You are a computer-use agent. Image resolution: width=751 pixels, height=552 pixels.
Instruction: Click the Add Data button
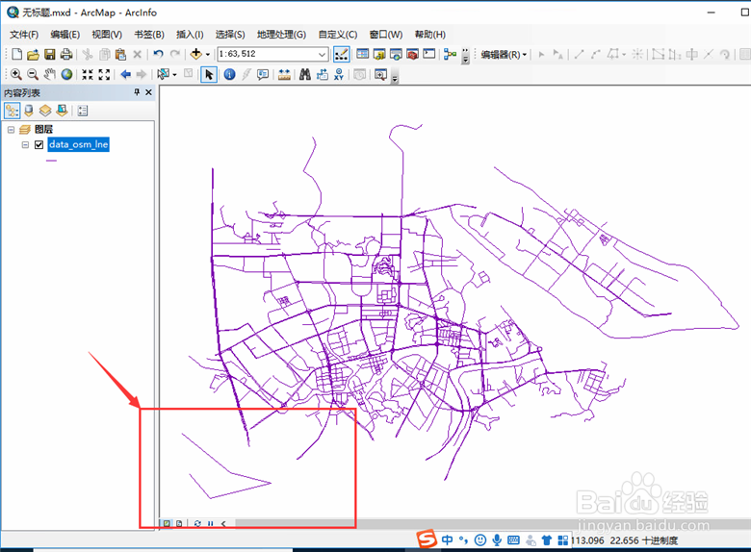[x=195, y=54]
